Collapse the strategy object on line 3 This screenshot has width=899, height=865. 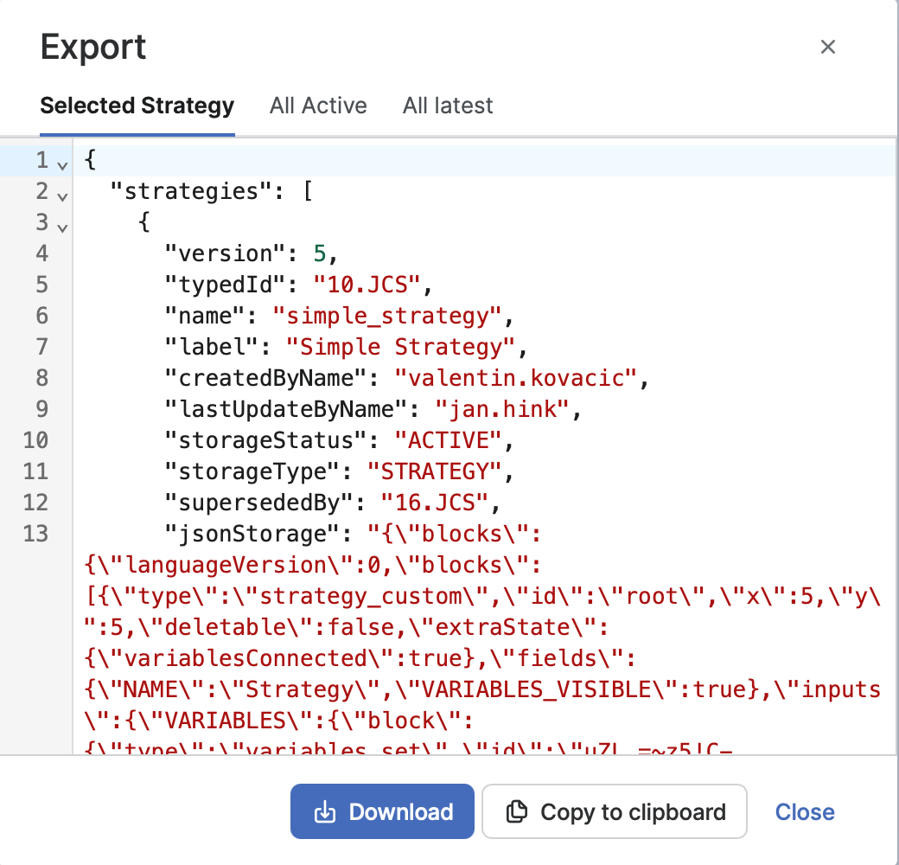click(61, 227)
